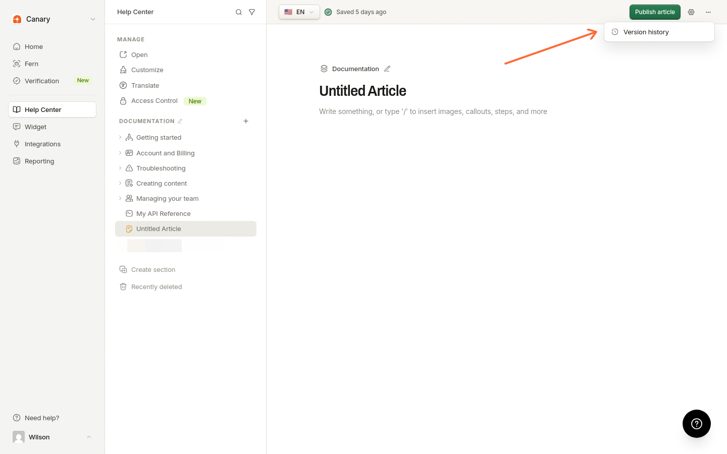The width and height of the screenshot is (727, 454).
Task: Select Help Center in the left sidebar
Action: (52, 109)
